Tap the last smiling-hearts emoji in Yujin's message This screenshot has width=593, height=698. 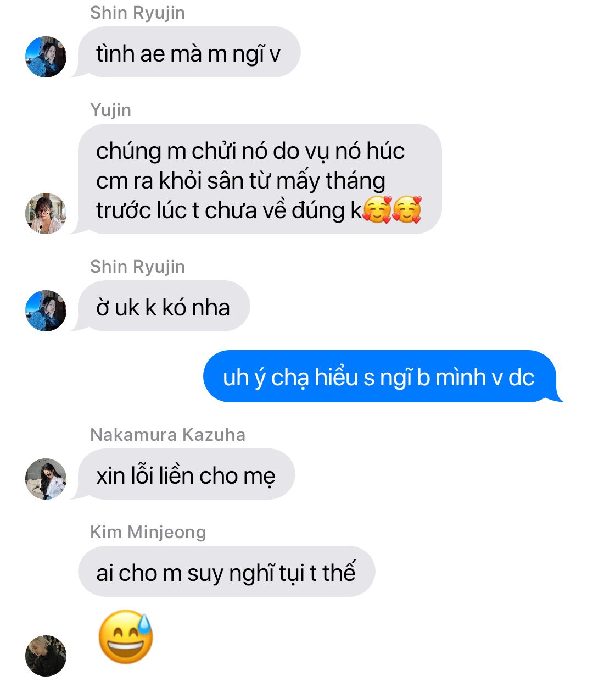pos(407,210)
